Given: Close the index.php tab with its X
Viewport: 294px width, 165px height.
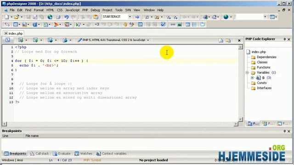Looking at the screenshot, I should (6, 33).
